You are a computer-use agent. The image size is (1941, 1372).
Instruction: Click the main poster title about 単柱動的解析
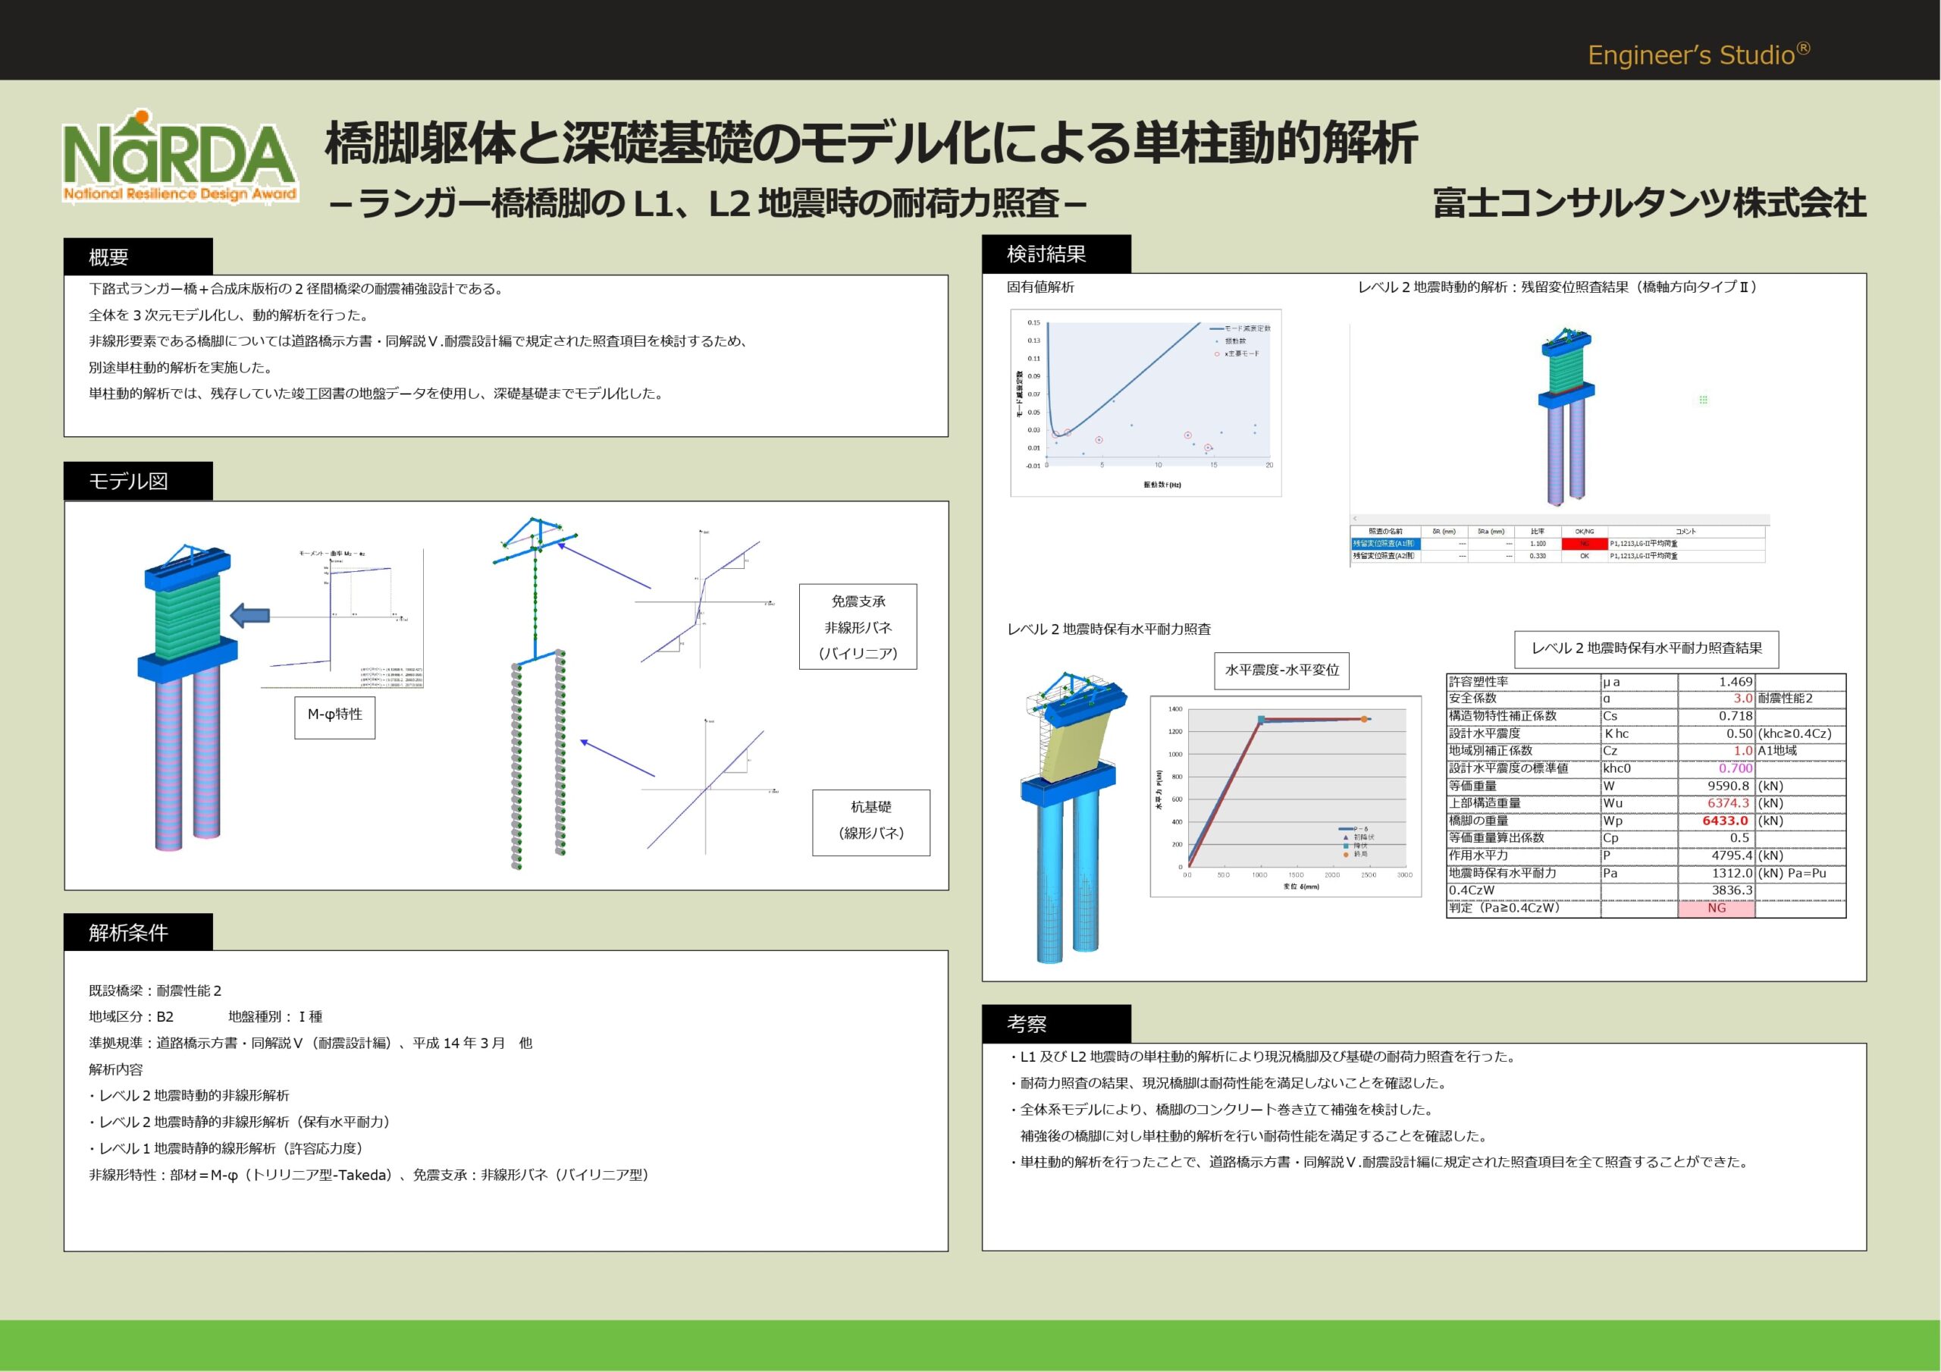coord(870,143)
